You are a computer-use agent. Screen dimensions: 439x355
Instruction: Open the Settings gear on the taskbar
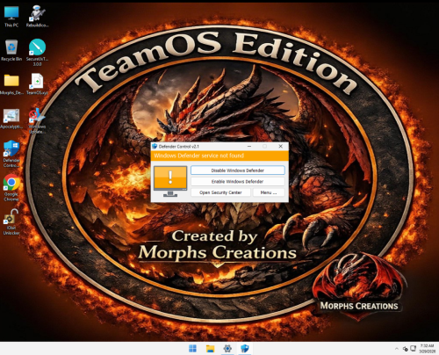pyautogui.click(x=227, y=349)
